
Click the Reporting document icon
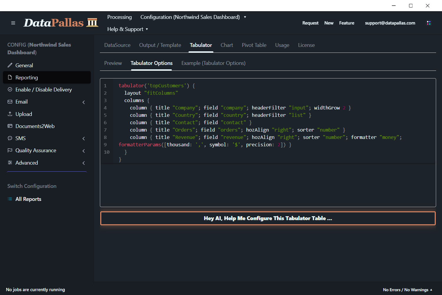[x=10, y=77]
